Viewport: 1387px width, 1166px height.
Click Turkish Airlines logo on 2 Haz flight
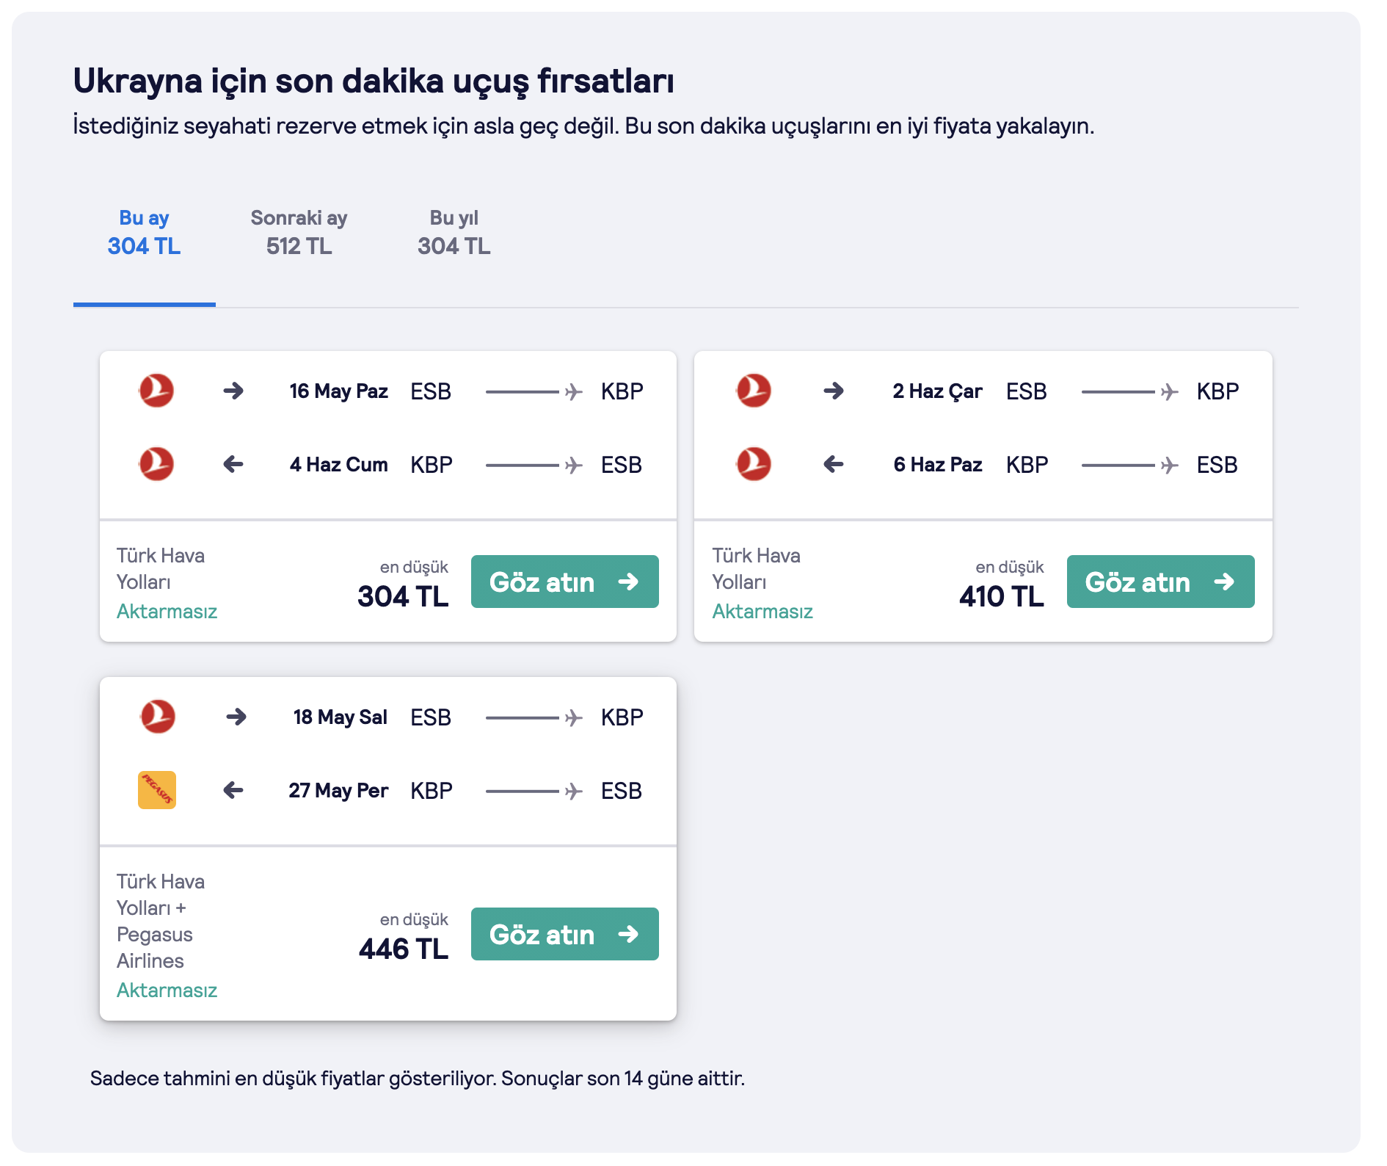coord(754,391)
